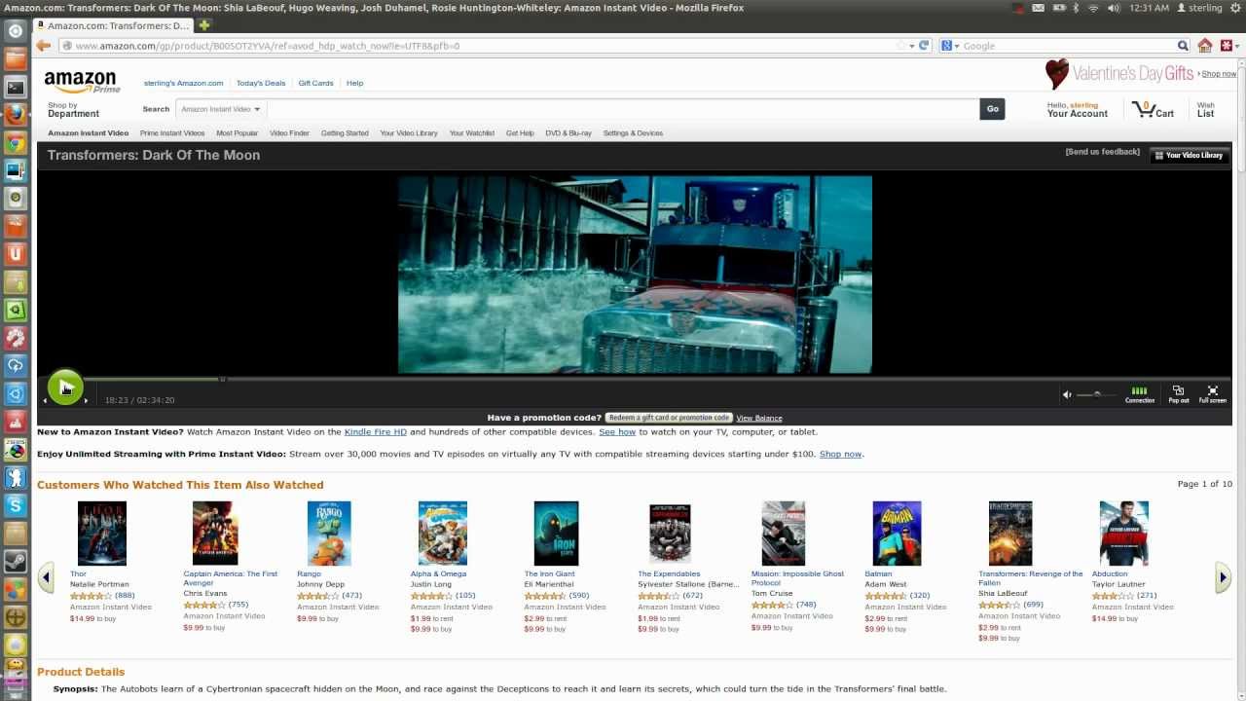Open DVD & Blu-ray menu item
The image size is (1246, 701).
pyautogui.click(x=568, y=133)
